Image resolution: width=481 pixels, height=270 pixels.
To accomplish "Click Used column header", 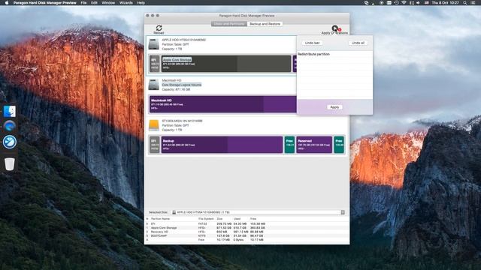I will (237, 219).
